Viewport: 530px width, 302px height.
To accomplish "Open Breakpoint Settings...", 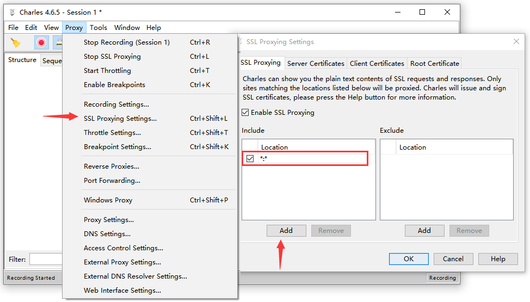I will pyautogui.click(x=150, y=147).
